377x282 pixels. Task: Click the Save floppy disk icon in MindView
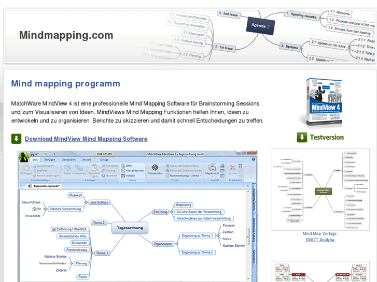coord(32,154)
